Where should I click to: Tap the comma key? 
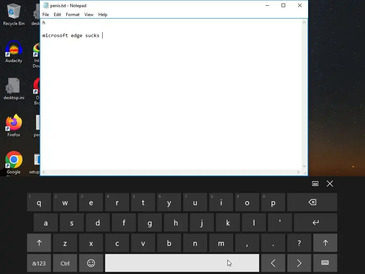pos(247,243)
